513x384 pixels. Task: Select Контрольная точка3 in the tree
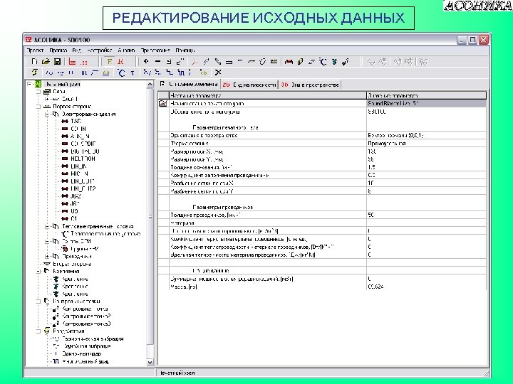pos(86,324)
